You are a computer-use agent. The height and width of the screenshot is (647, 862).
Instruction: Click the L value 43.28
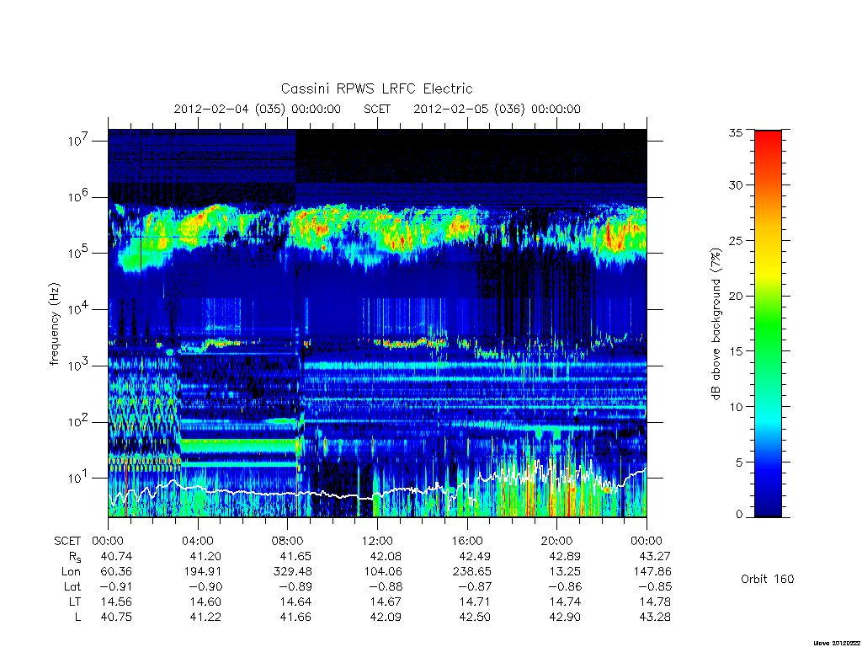coord(655,618)
